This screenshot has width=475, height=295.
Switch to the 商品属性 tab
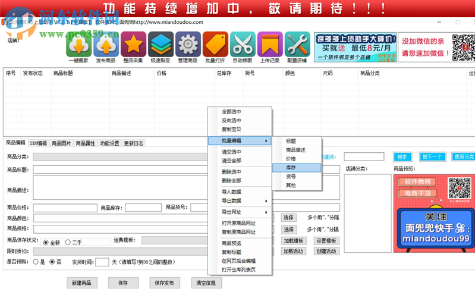click(x=86, y=143)
